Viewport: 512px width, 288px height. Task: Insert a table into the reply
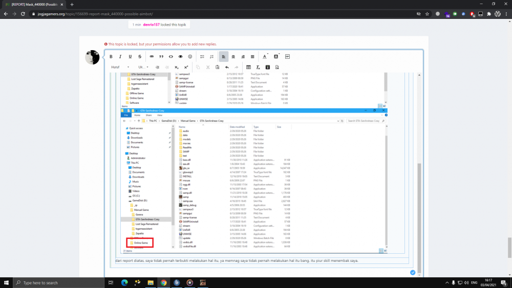[x=248, y=67]
